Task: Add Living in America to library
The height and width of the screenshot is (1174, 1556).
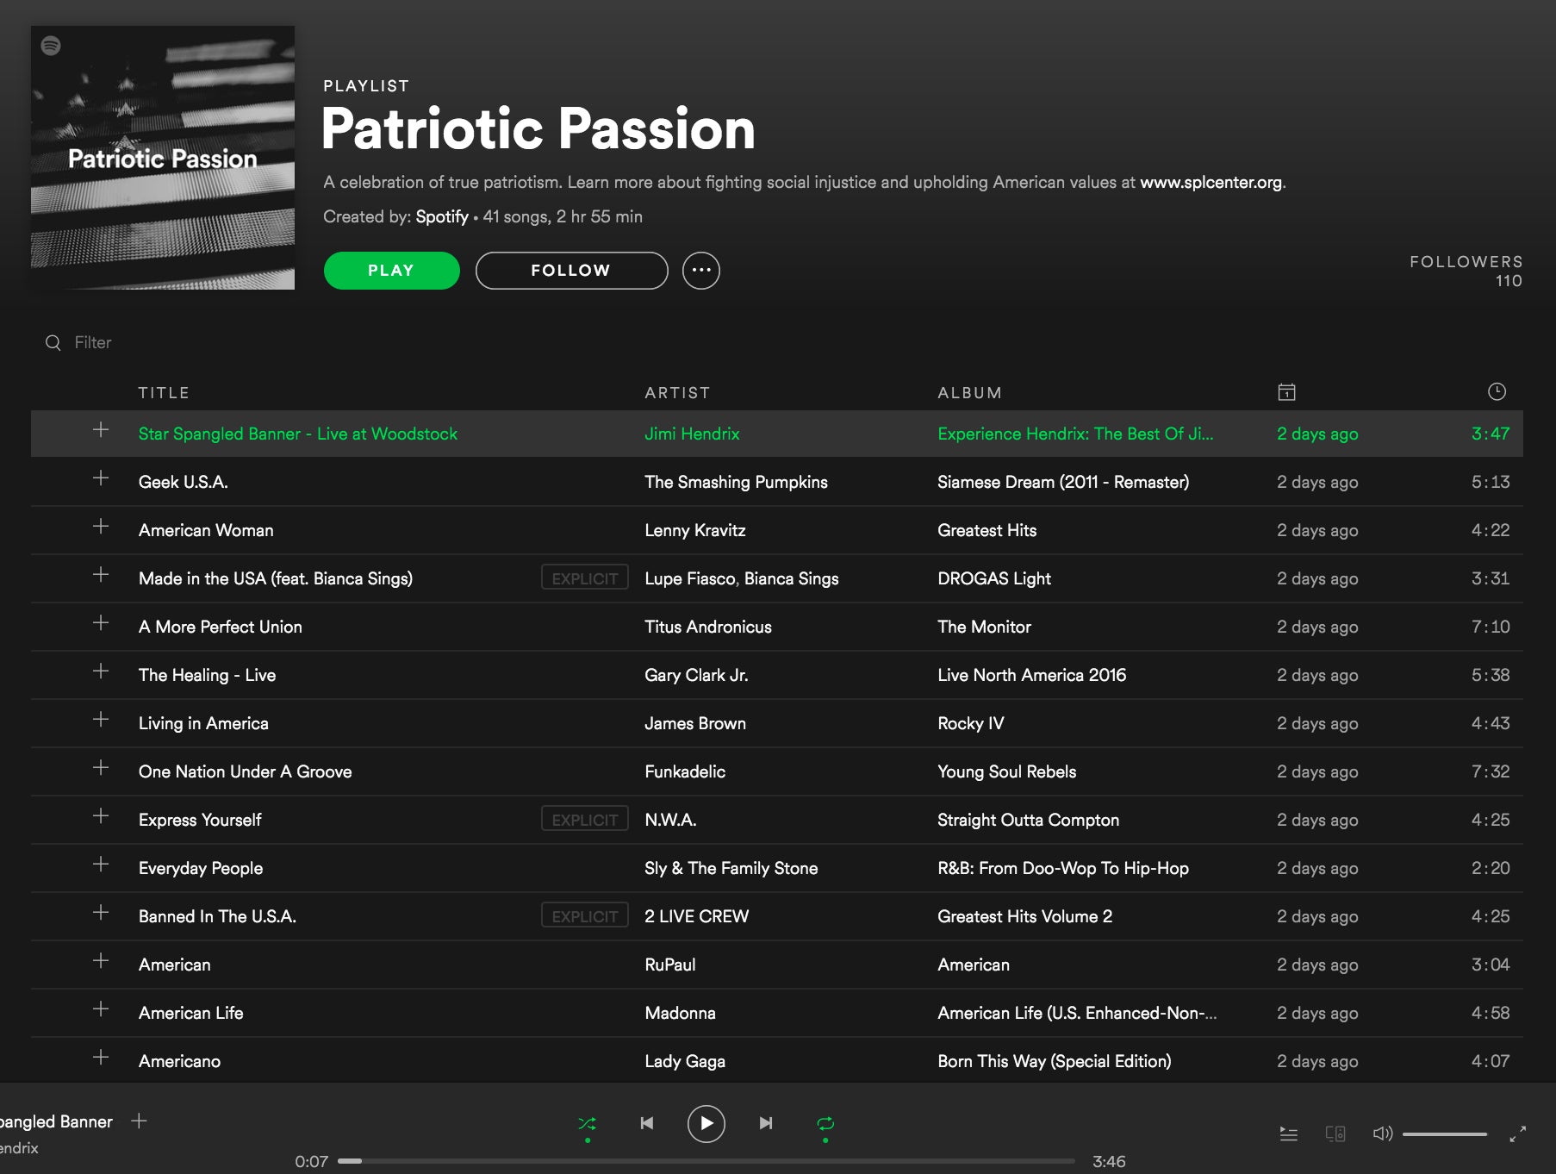Action: tap(101, 720)
